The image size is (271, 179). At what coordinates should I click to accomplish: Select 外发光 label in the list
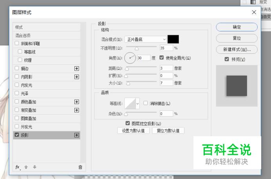[27, 127]
